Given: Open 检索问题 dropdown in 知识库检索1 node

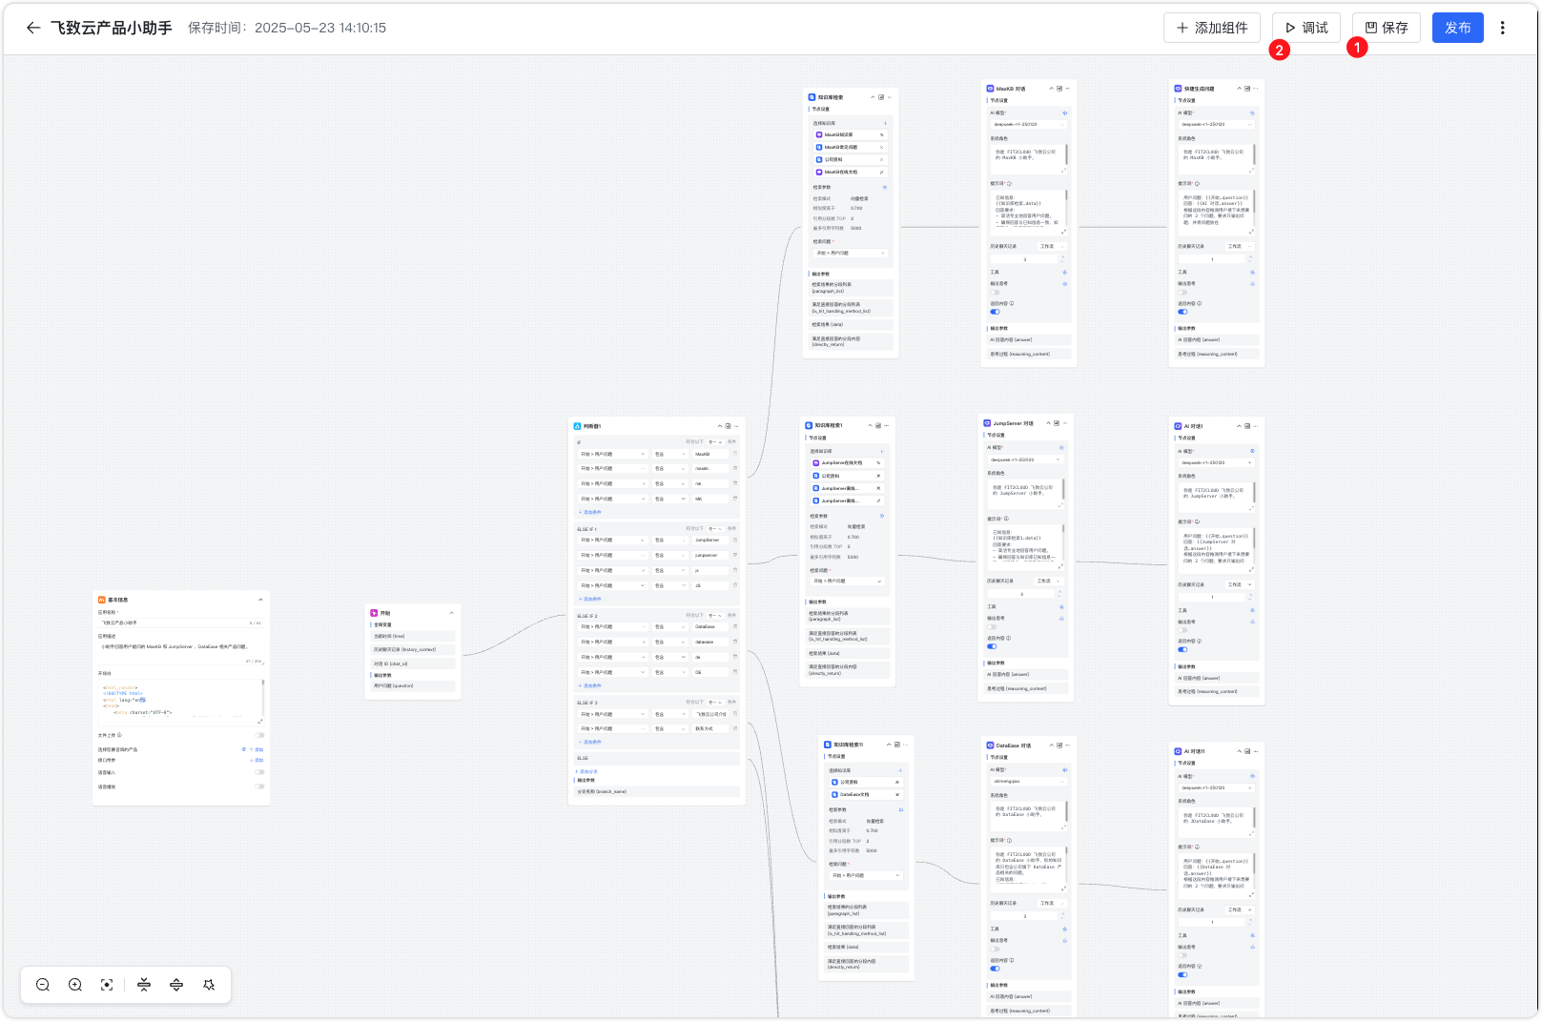Looking at the screenshot, I should pyautogui.click(x=847, y=581).
